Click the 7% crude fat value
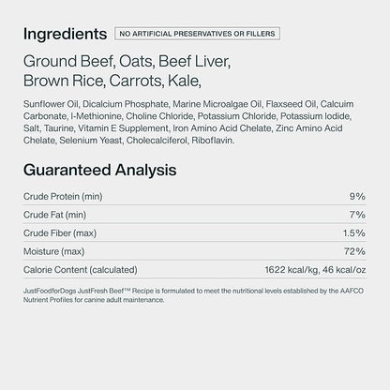Image resolution: width=390 pixels, height=390 pixels. (357, 215)
